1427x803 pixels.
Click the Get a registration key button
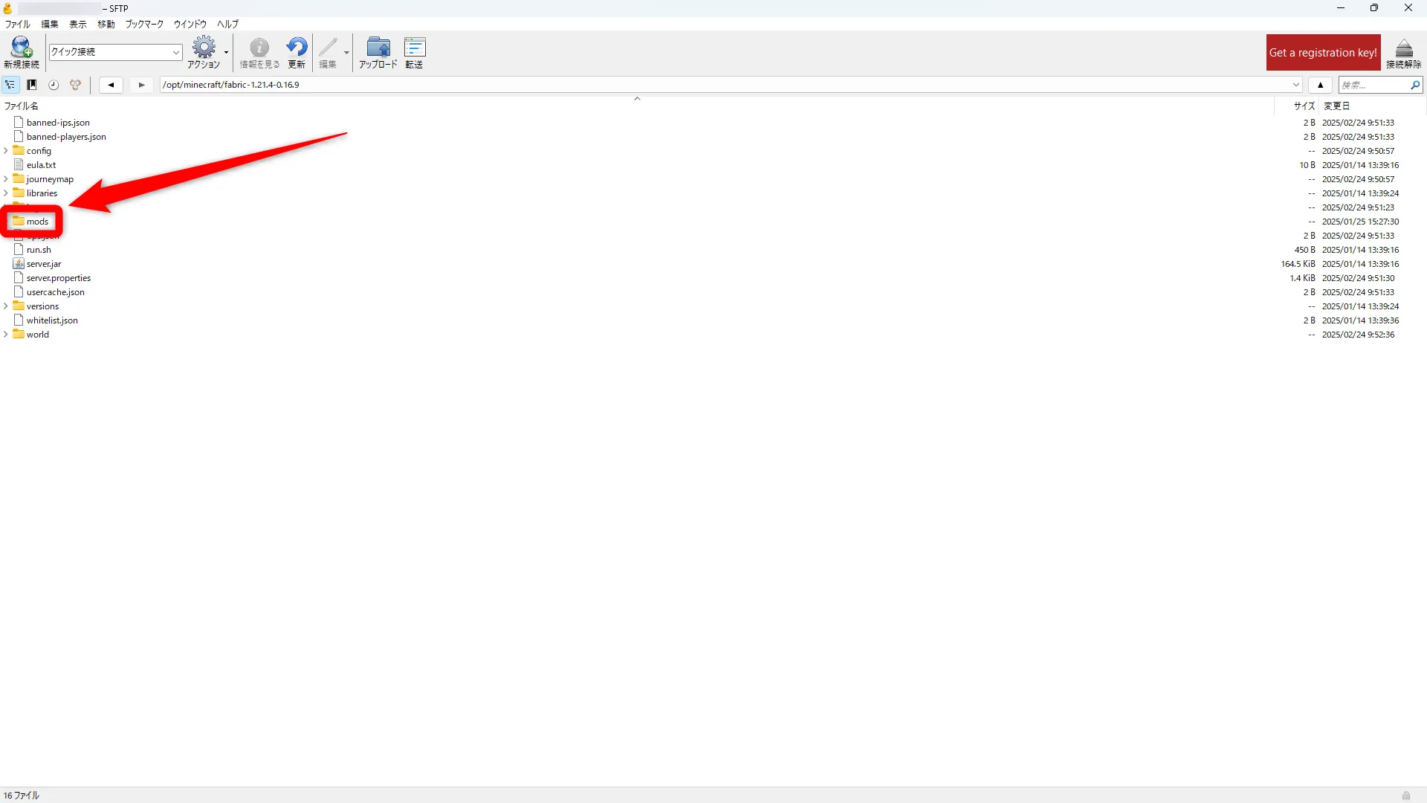click(x=1323, y=53)
